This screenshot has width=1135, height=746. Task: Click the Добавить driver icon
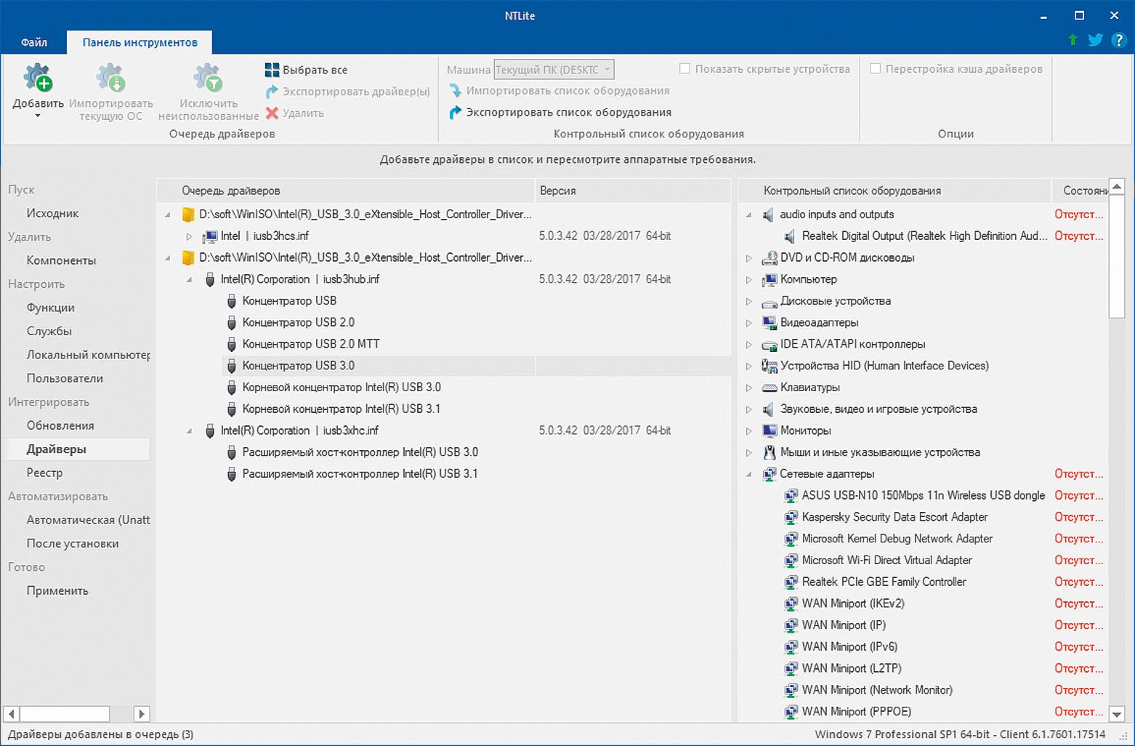(x=38, y=79)
